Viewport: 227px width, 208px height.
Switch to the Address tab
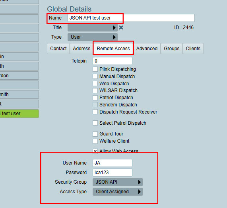pos(81,49)
